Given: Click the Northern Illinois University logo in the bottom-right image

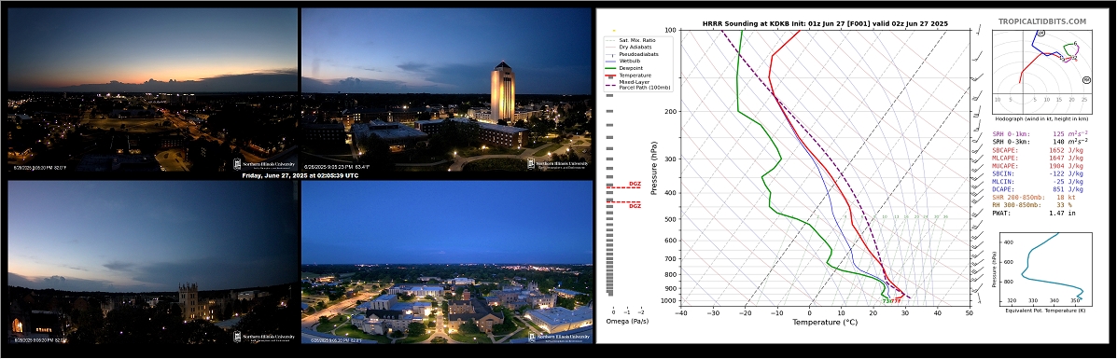Looking at the screenshot, I should click(558, 337).
